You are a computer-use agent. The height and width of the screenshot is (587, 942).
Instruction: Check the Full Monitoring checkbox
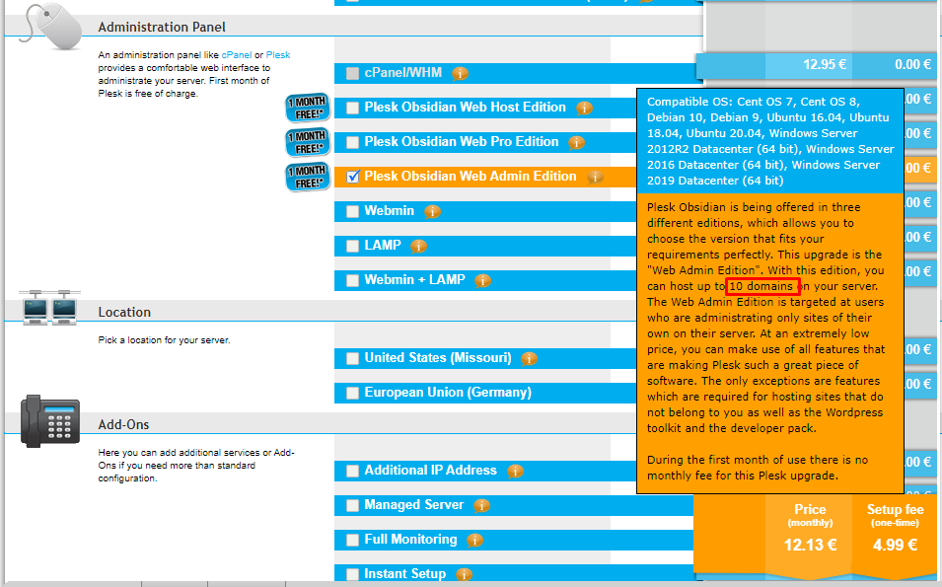pos(353,540)
